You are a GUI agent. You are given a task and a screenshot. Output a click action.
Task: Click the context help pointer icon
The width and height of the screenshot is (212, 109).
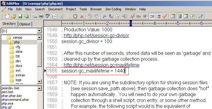[x=200, y=16]
